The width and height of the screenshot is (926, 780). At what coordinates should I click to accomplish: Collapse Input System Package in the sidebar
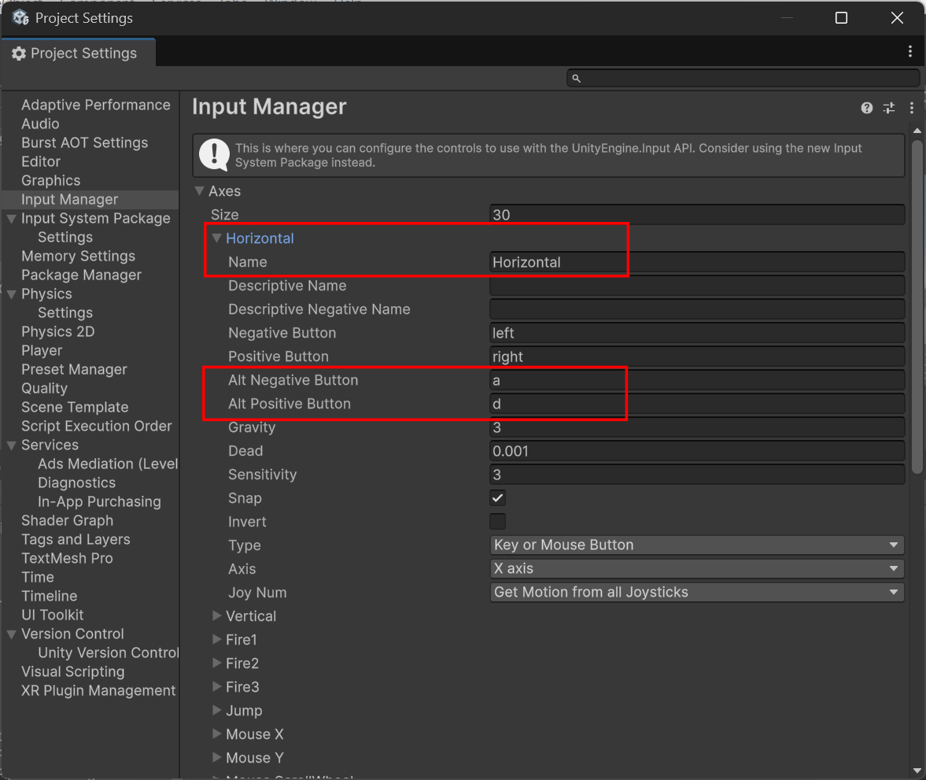(x=11, y=218)
